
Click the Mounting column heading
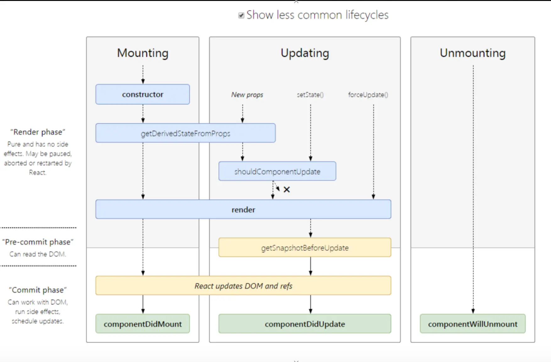pyautogui.click(x=143, y=53)
